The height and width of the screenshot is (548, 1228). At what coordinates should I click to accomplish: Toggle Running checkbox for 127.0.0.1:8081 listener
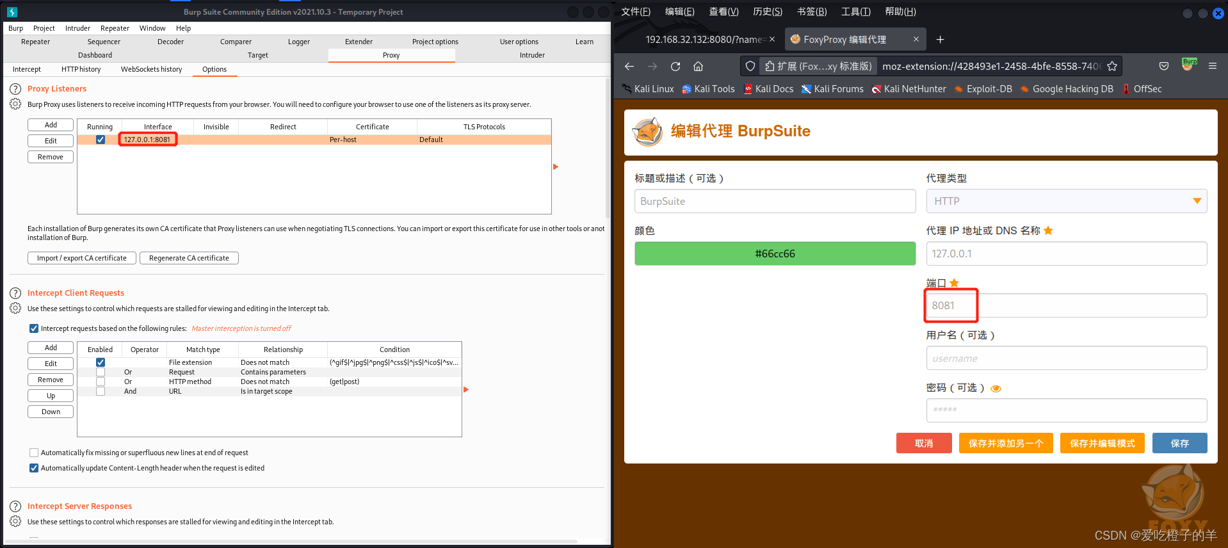[x=101, y=140]
